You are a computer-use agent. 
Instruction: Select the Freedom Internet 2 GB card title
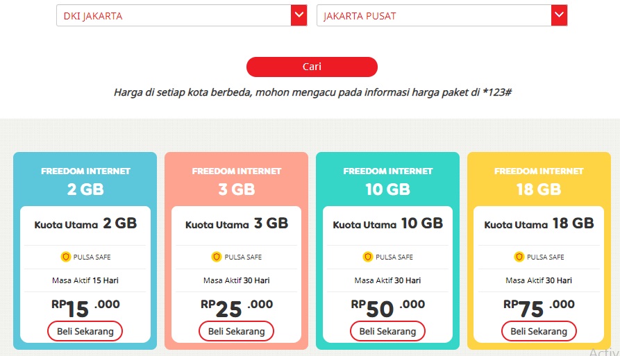85,180
